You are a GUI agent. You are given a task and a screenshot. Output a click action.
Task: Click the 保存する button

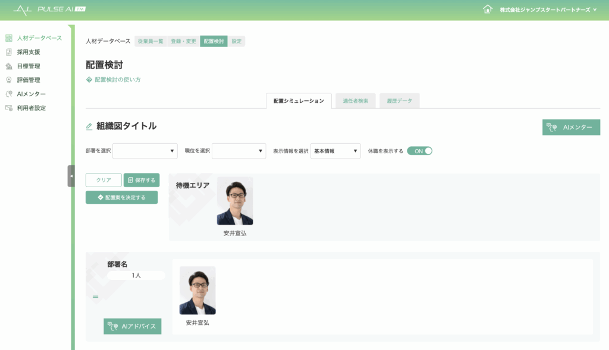tap(142, 180)
